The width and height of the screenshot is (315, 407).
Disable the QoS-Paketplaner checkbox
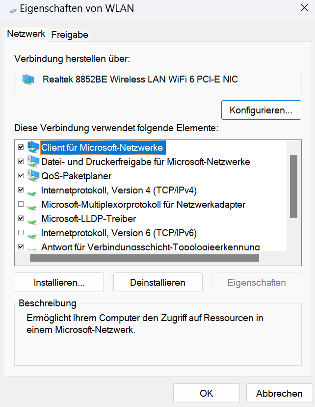coord(21,175)
